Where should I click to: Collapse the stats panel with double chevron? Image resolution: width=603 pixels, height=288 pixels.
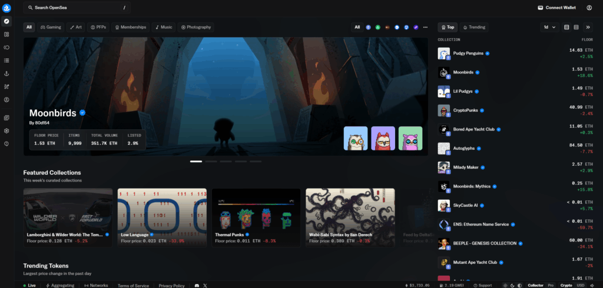[588, 27]
